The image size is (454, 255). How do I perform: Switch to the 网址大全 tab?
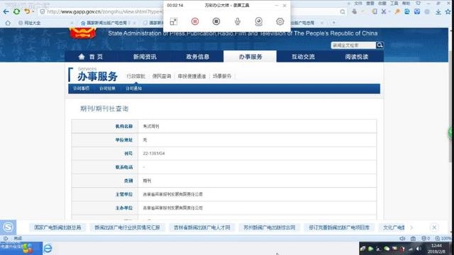(x=32, y=23)
